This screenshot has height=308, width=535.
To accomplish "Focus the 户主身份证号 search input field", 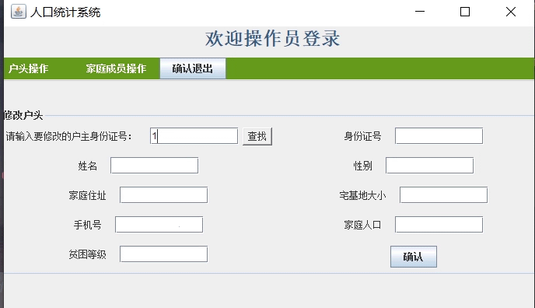I will coord(194,136).
